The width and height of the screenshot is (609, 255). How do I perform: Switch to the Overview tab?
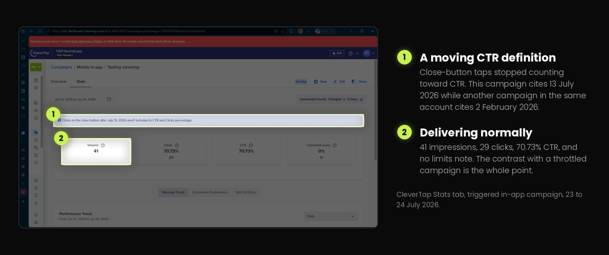59,81
